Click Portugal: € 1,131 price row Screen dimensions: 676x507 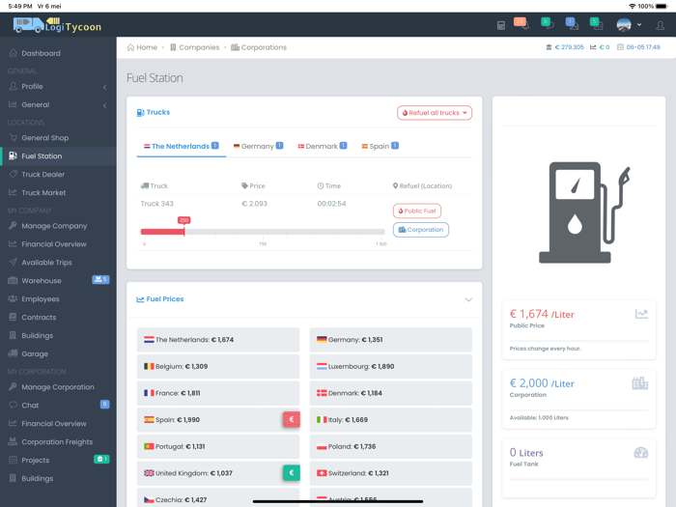point(218,446)
